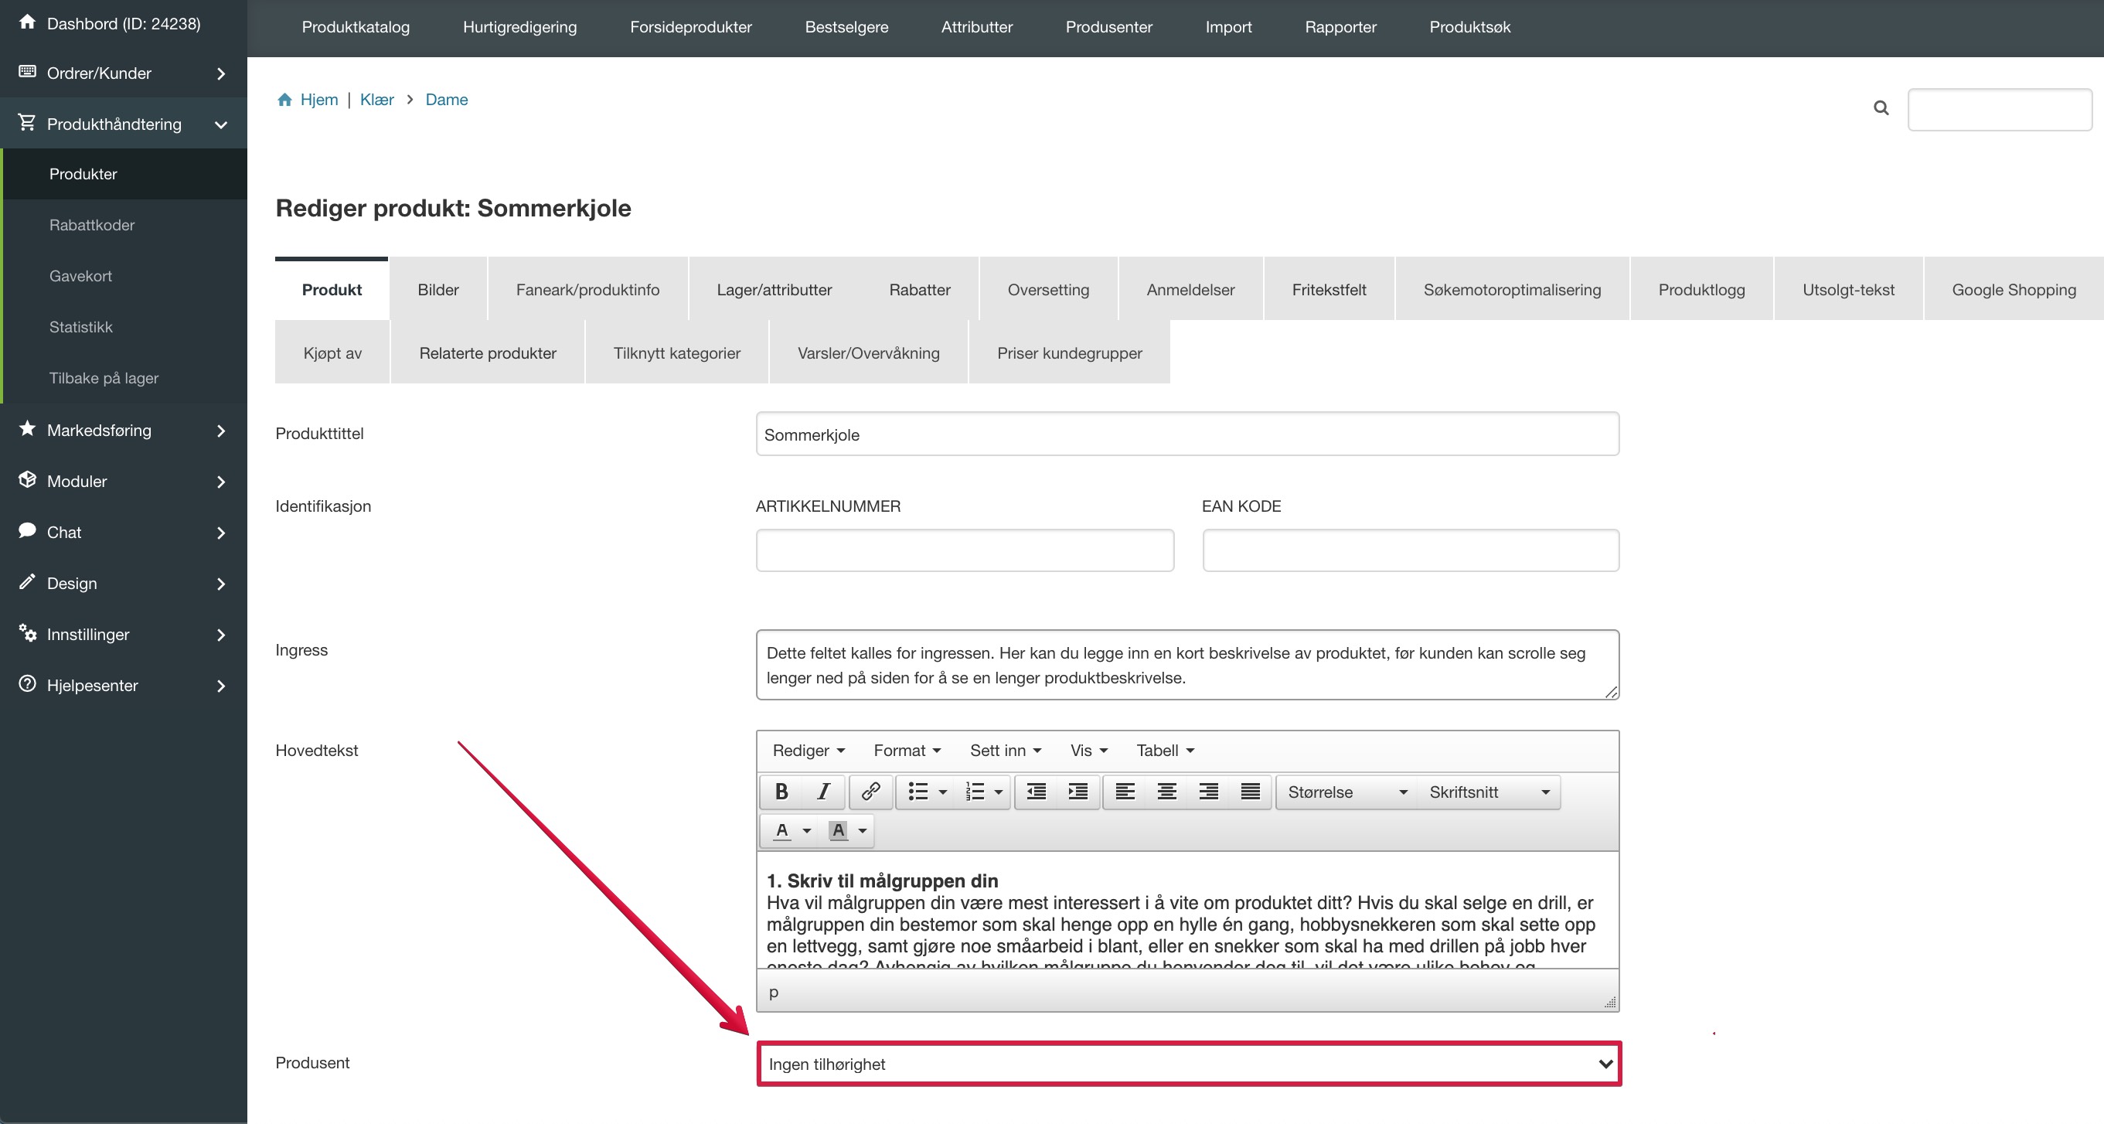
Task: Click the background color A icon
Action: [x=838, y=831]
